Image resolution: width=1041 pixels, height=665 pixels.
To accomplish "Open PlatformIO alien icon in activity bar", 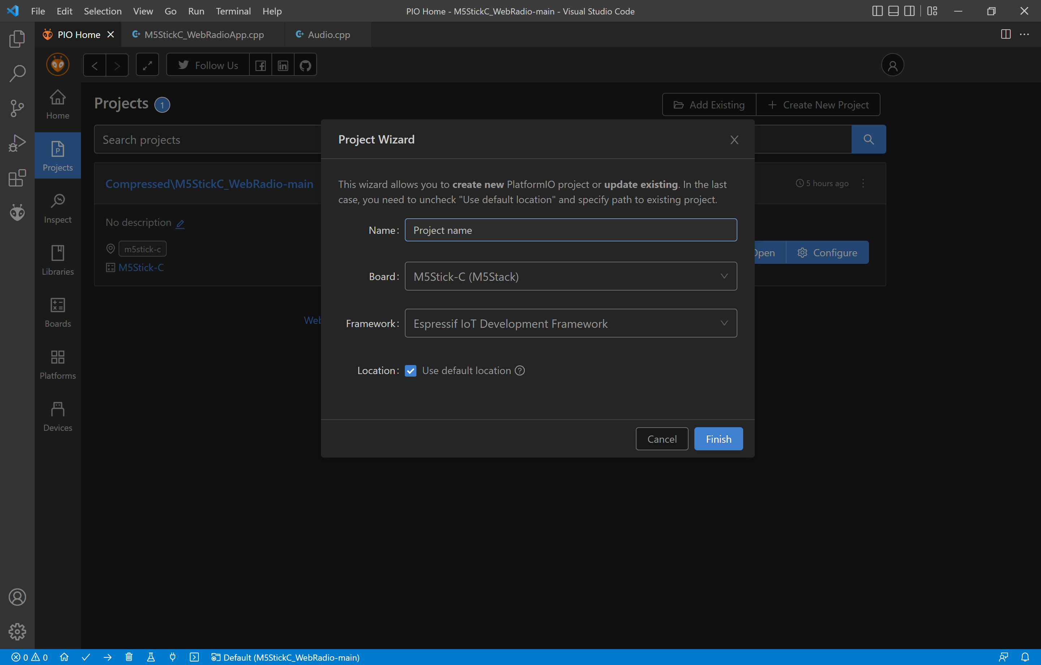I will tap(17, 212).
